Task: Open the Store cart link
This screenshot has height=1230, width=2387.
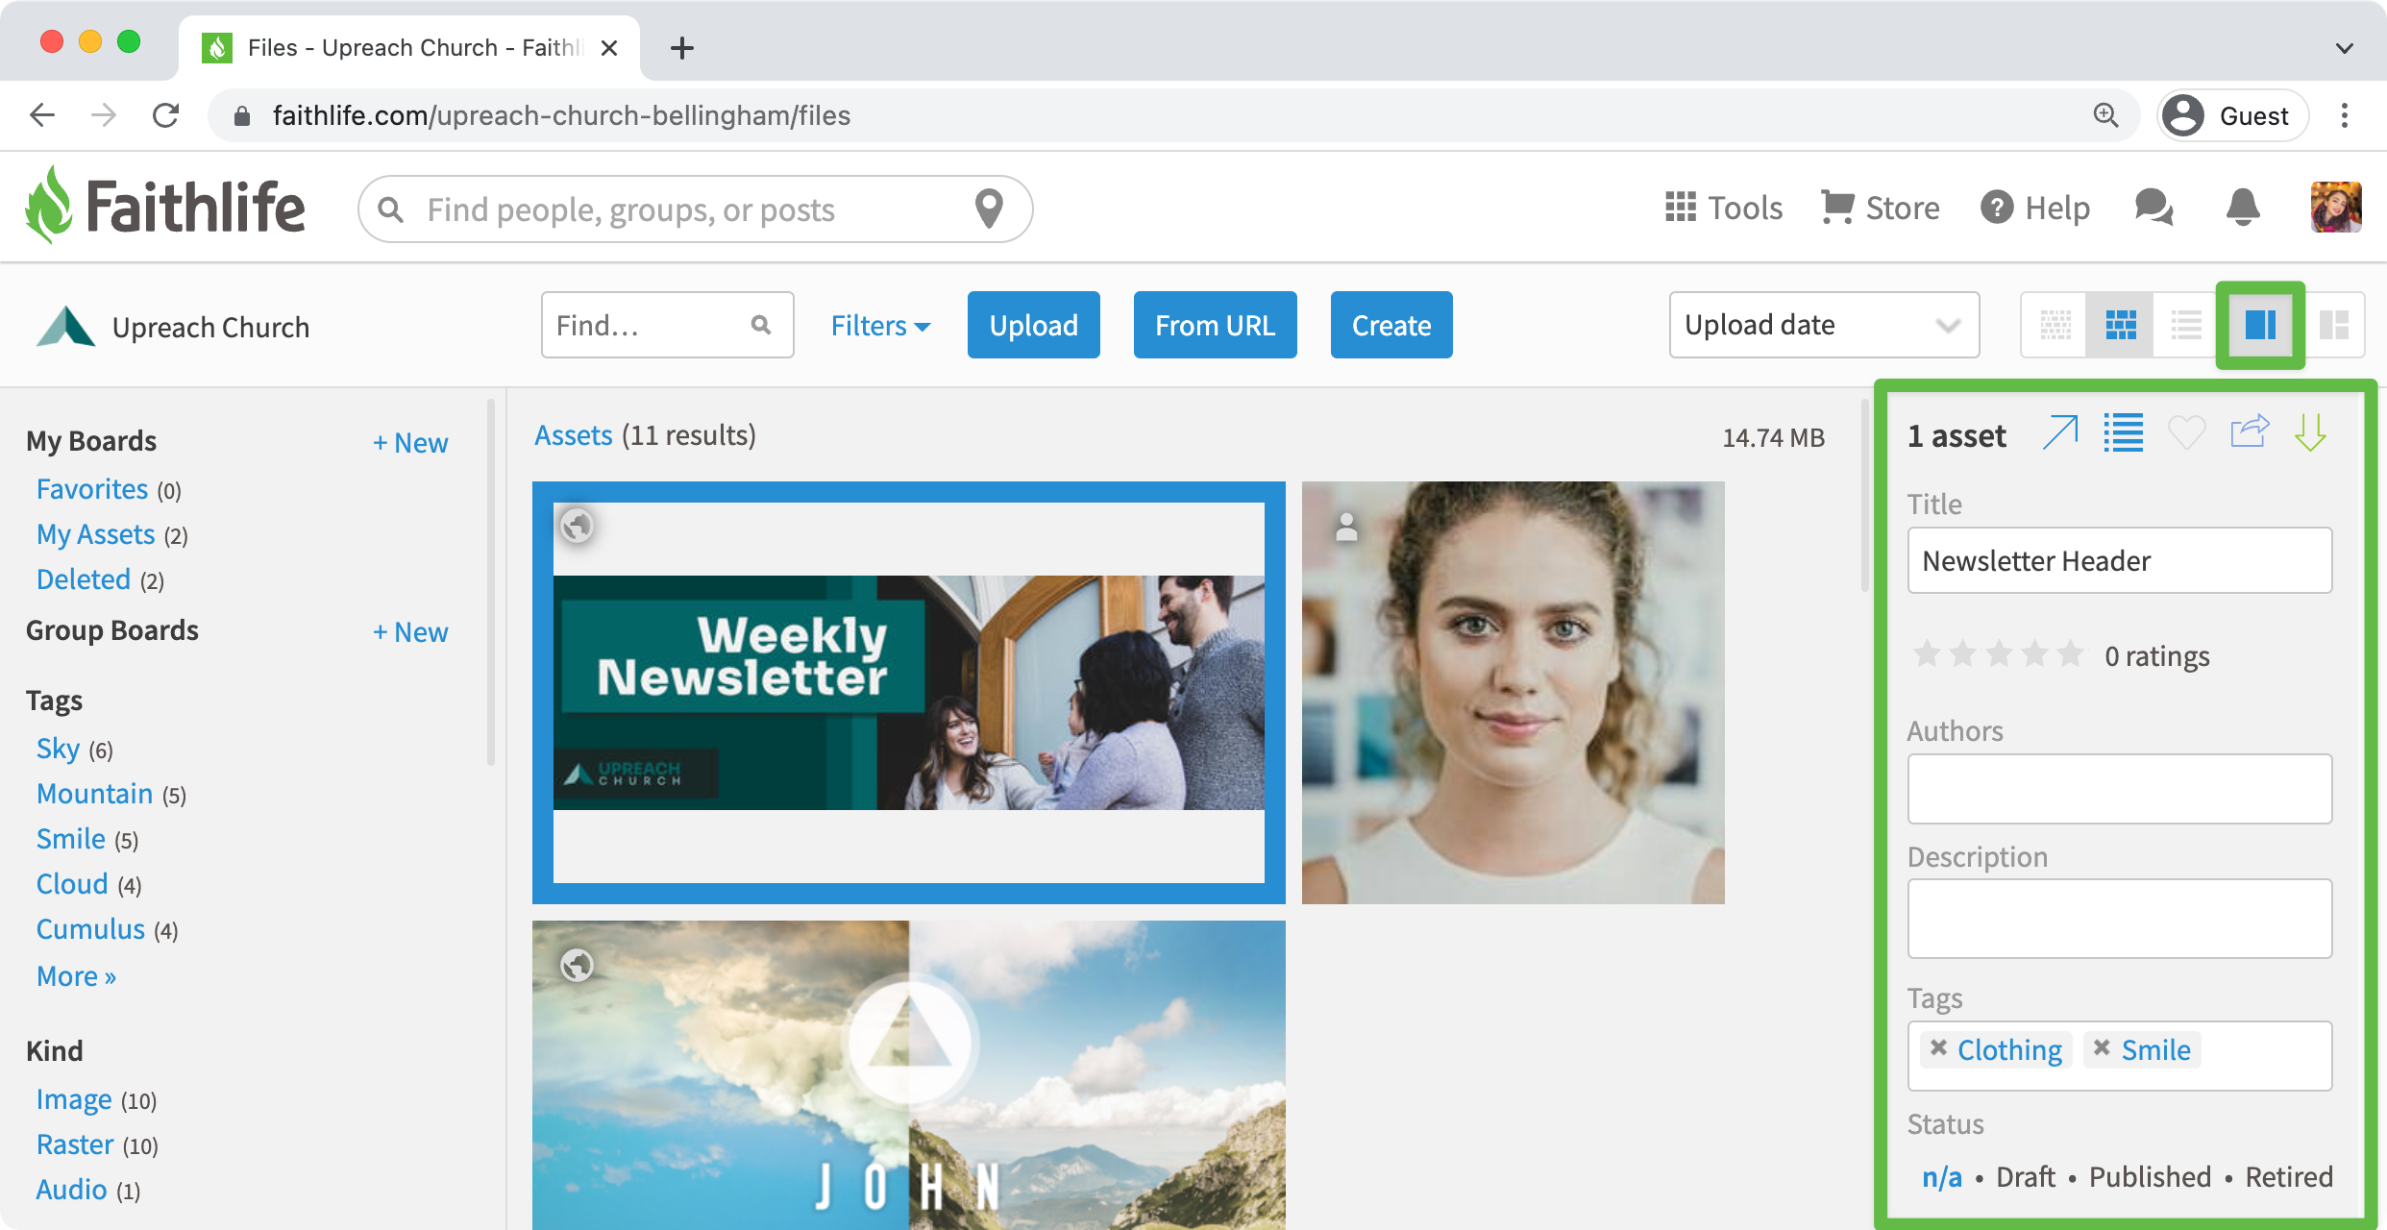Action: [1880, 208]
